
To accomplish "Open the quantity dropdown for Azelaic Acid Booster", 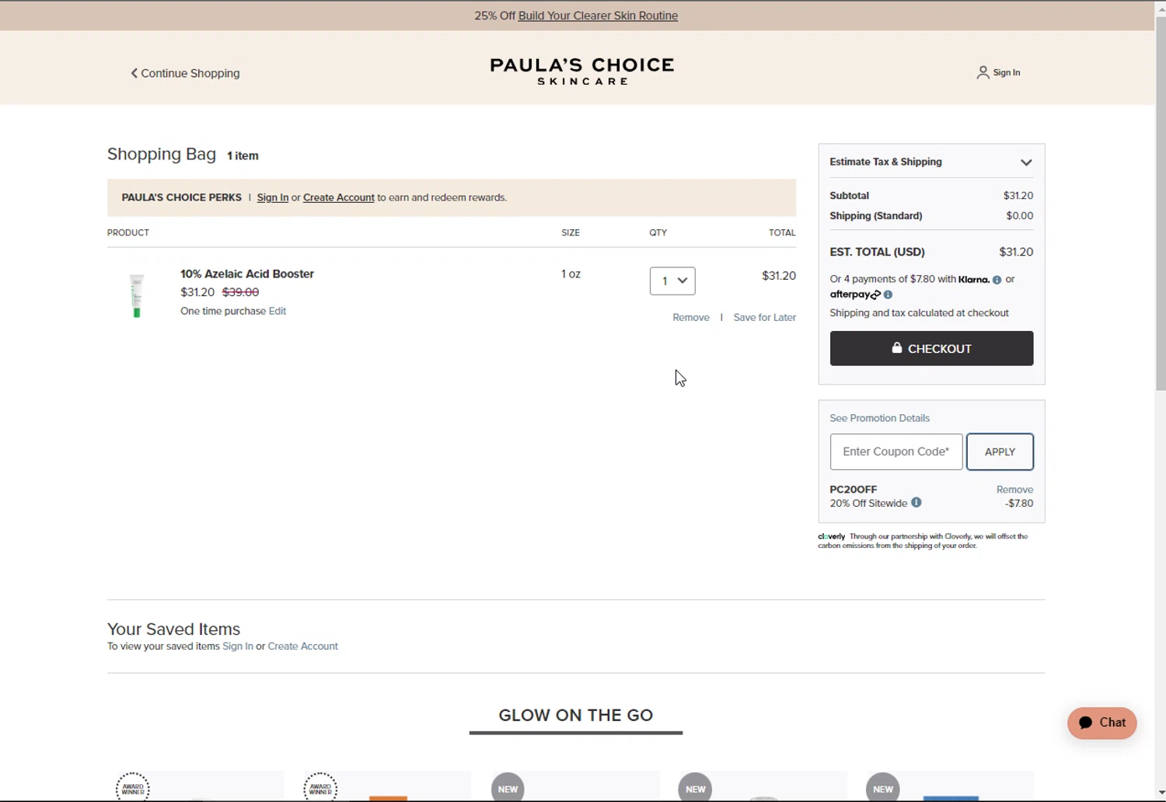I will pyautogui.click(x=672, y=281).
